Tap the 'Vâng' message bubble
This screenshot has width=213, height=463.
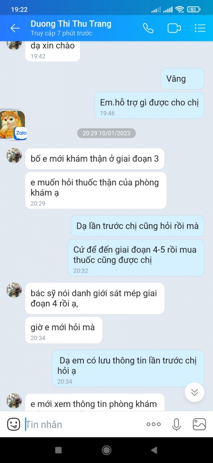(x=183, y=79)
